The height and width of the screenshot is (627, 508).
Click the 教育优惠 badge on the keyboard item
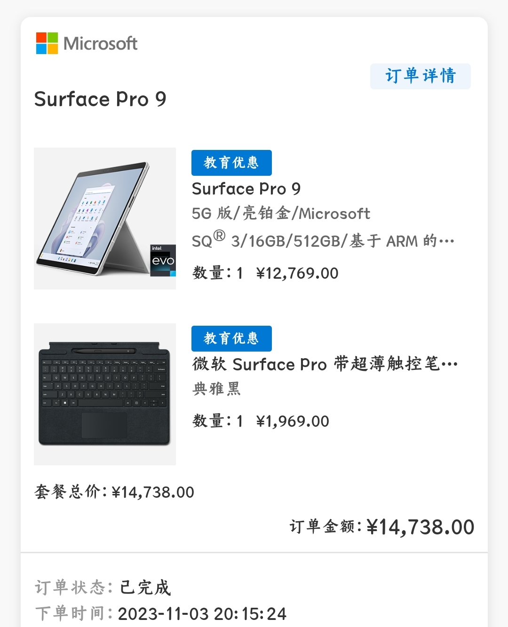tap(231, 338)
